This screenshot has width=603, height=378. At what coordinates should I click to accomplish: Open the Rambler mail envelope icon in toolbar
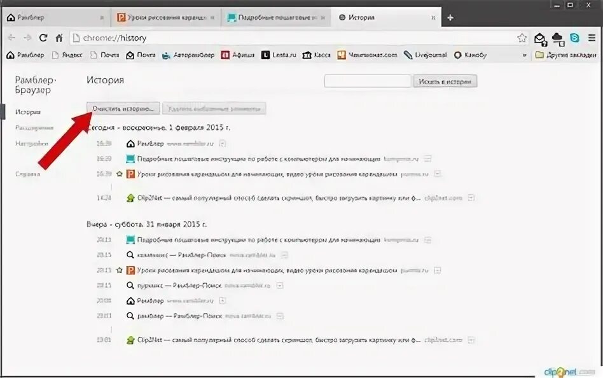(x=540, y=38)
